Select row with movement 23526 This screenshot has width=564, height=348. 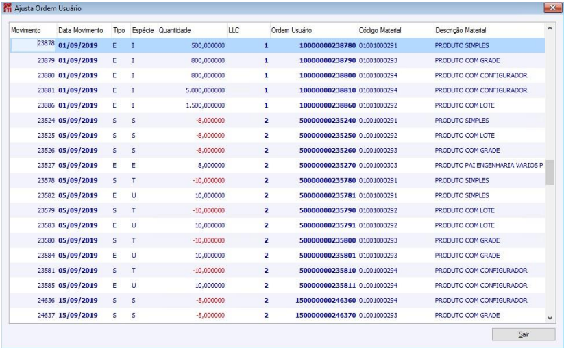pos(277,150)
